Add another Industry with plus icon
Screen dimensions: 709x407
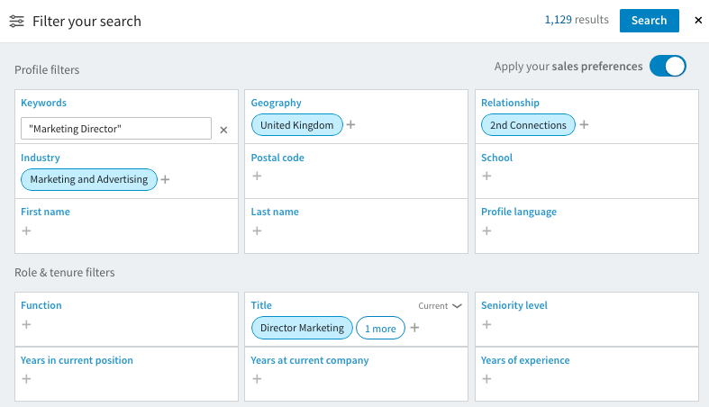[x=166, y=179]
